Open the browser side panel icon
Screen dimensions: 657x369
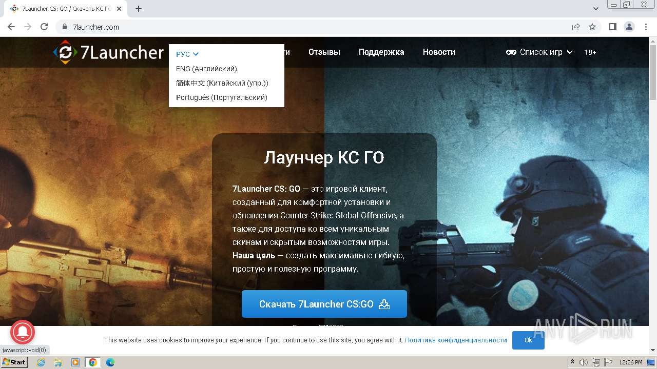click(612, 27)
